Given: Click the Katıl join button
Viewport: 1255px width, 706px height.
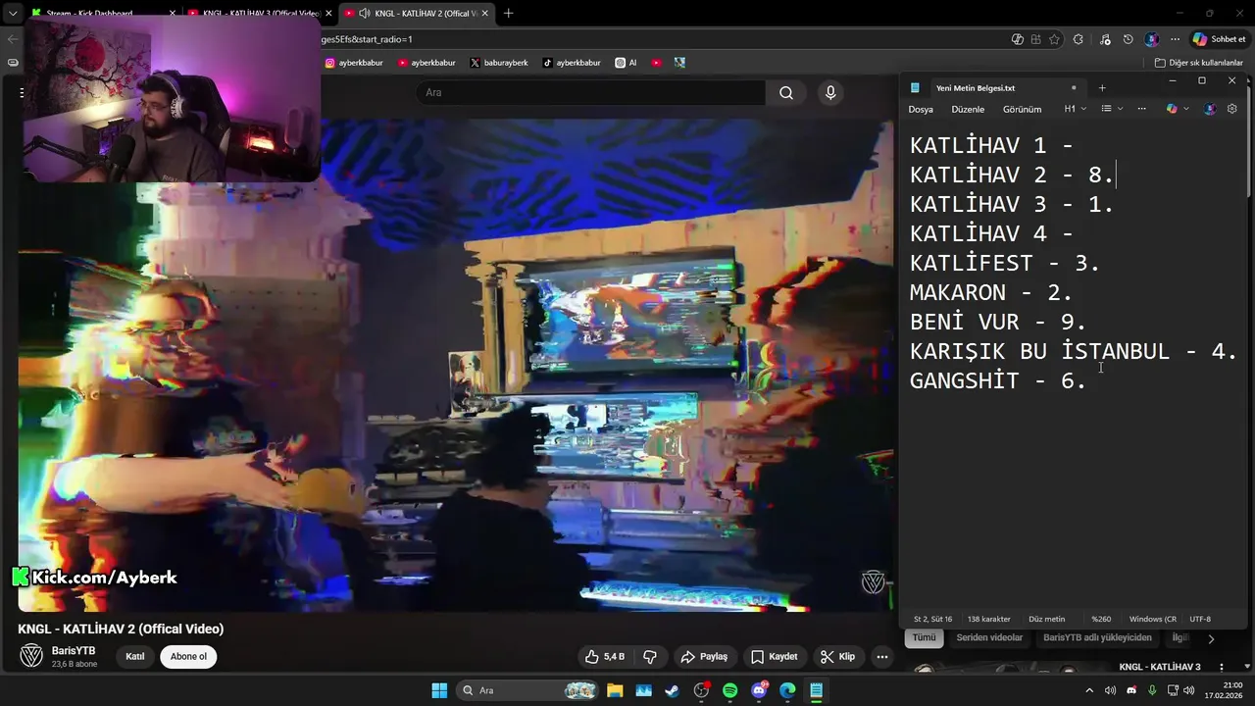Looking at the screenshot, I should [x=135, y=657].
